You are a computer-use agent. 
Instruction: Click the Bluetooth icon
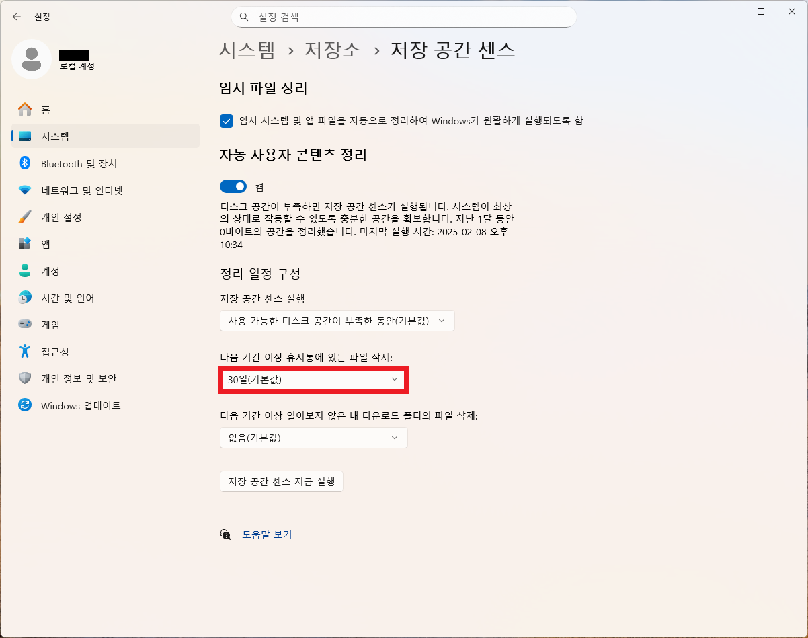25,163
